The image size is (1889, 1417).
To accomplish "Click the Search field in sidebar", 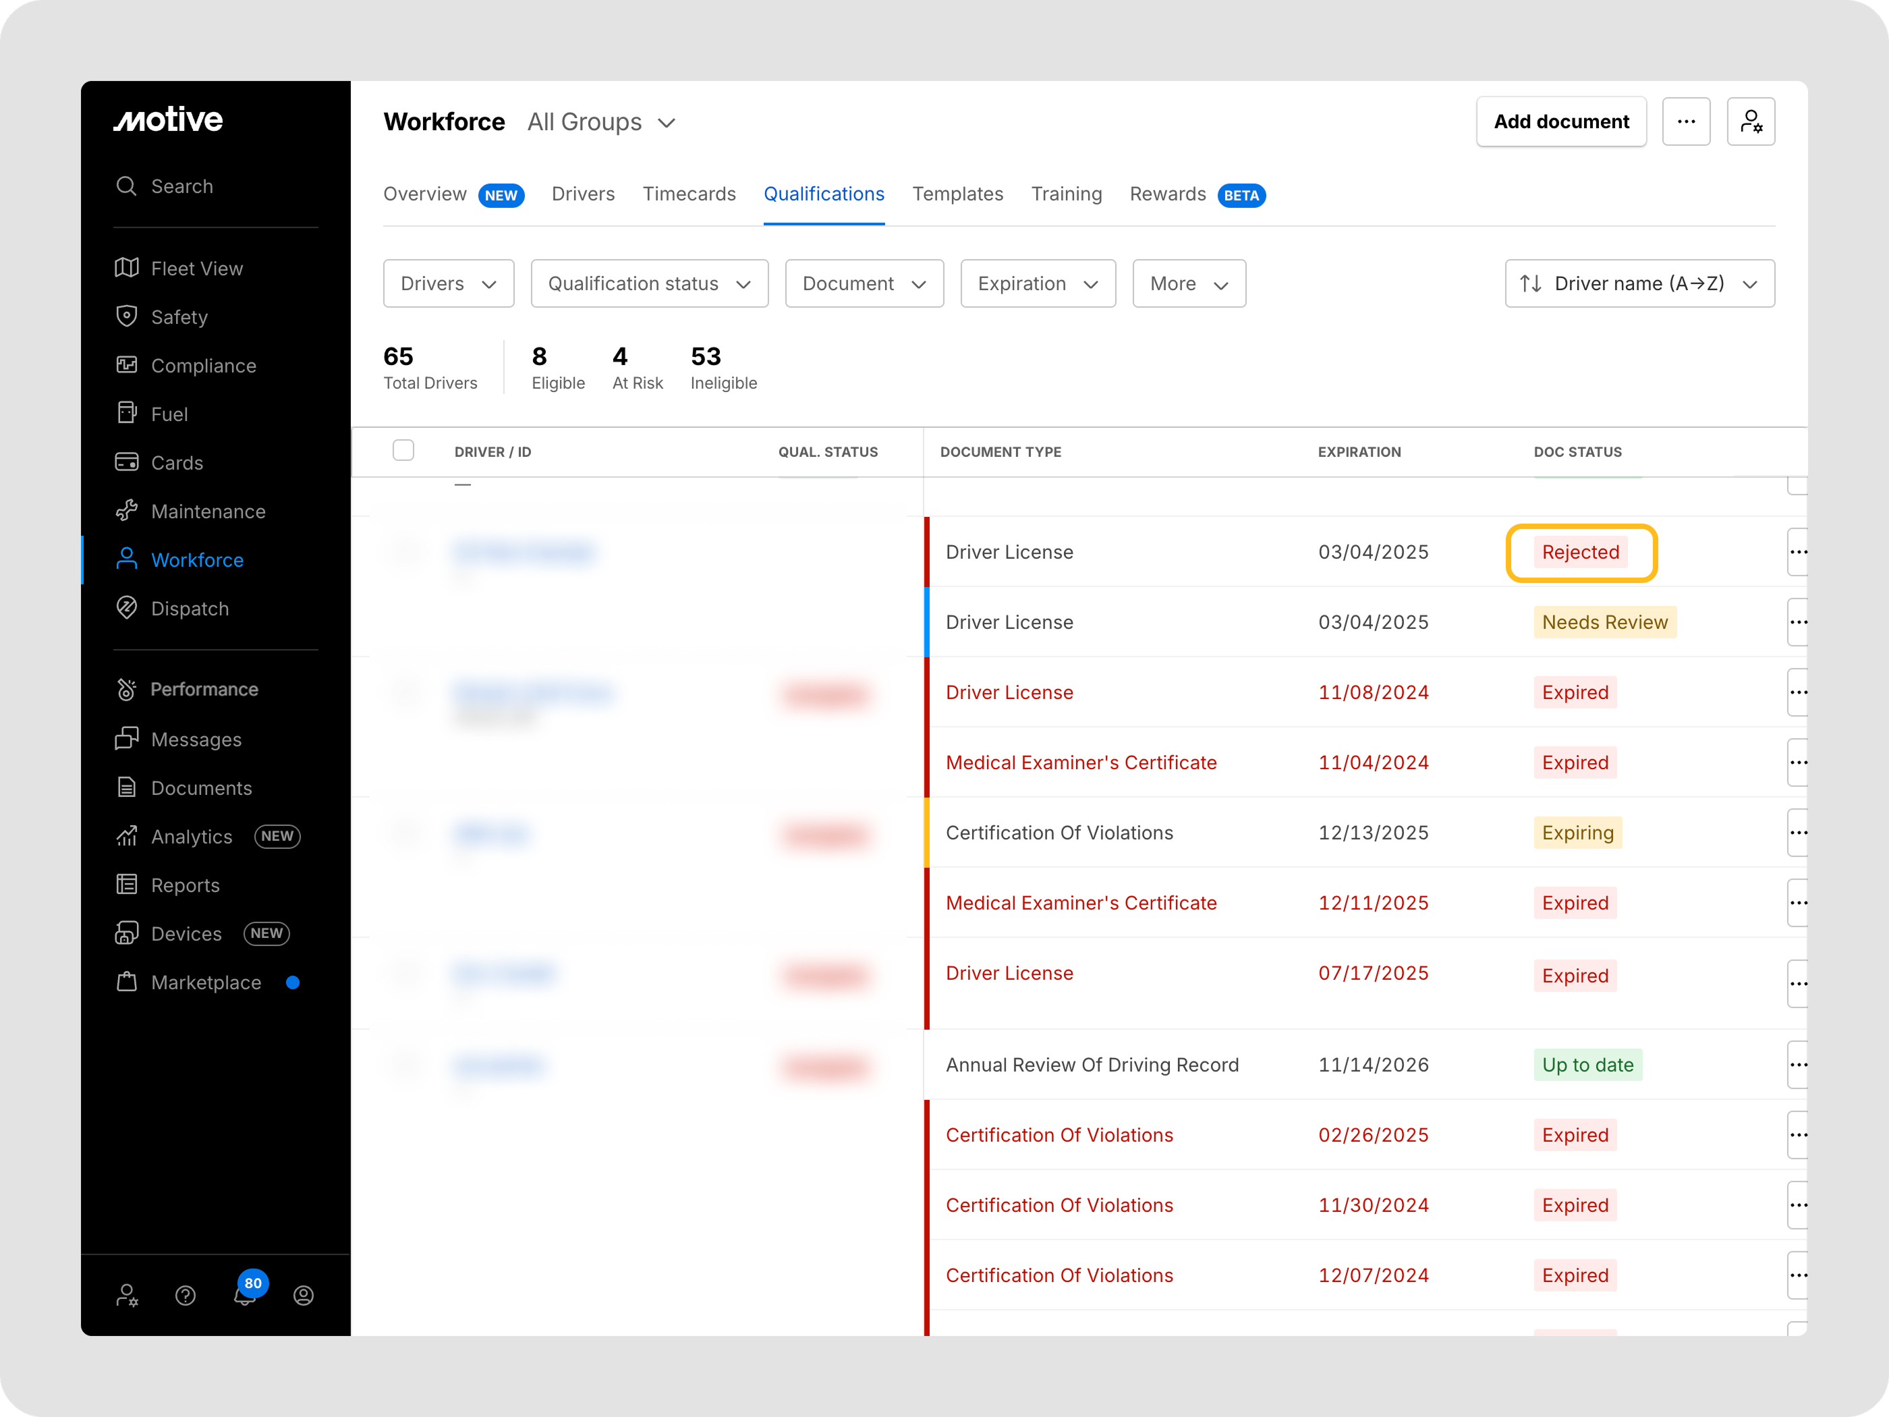I will tap(182, 186).
